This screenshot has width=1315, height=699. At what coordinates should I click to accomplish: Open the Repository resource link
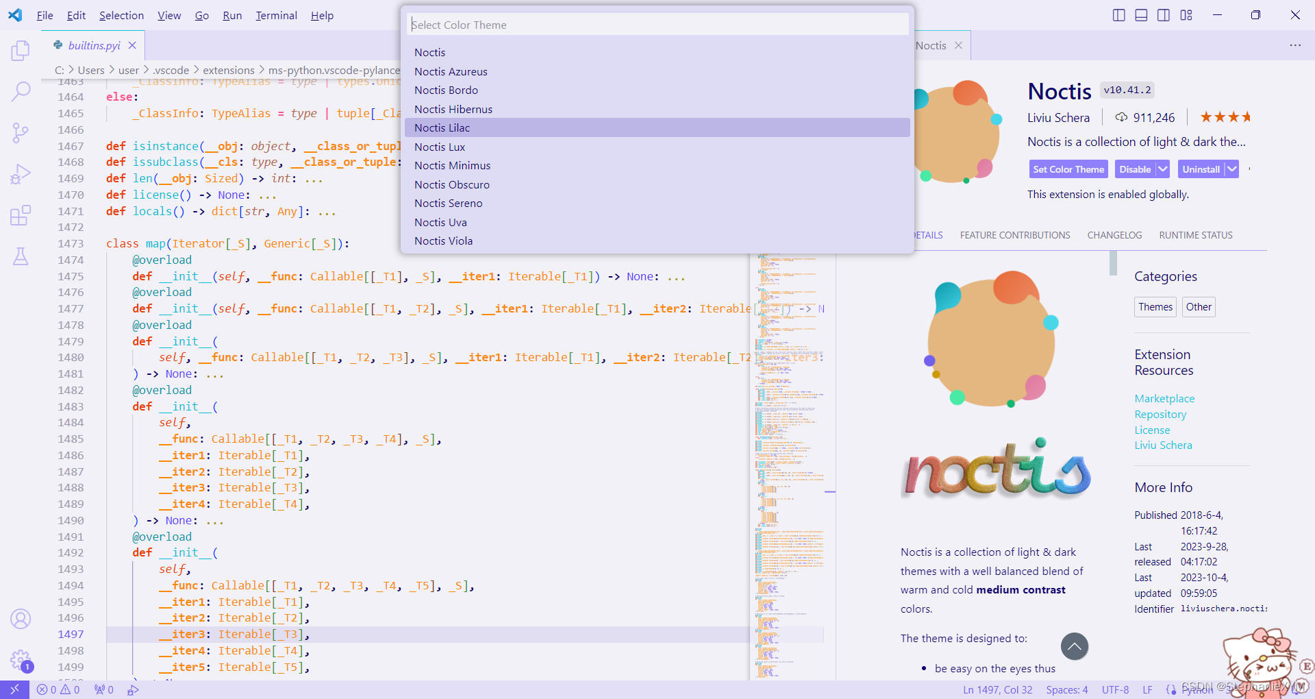pos(1160,415)
